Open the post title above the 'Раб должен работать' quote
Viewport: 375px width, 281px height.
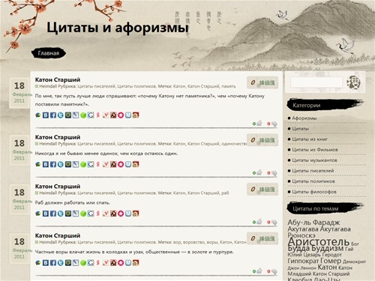(x=58, y=187)
